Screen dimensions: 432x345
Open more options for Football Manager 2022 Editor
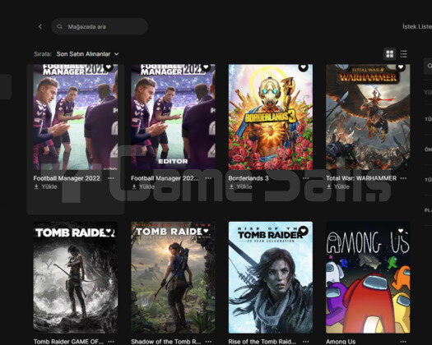(208, 178)
